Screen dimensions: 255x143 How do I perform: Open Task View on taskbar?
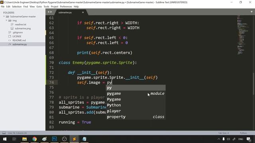[x=14, y=139]
